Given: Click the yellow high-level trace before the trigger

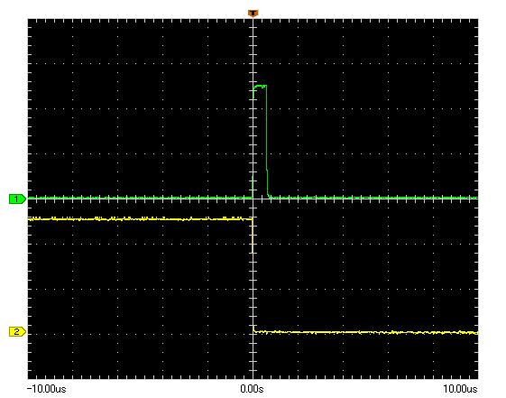Looking at the screenshot, I should [x=140, y=218].
